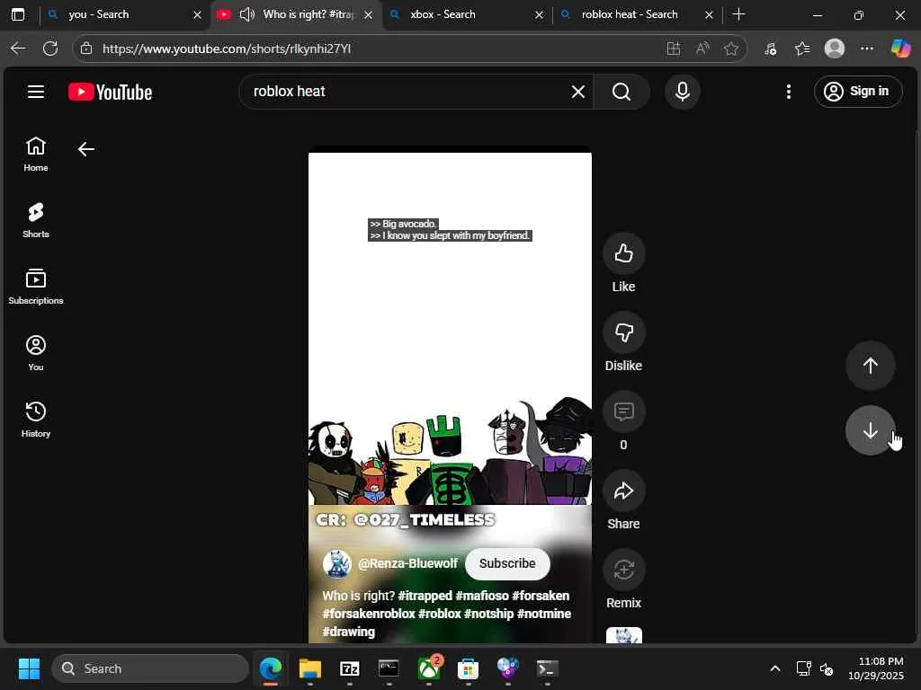View site information lock icon
The width and height of the screenshot is (921, 690).
(x=86, y=49)
